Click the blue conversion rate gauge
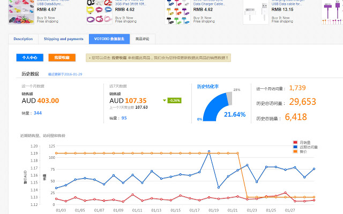Image resolution: width=343 pixels, height=214 pixels. click(211, 104)
